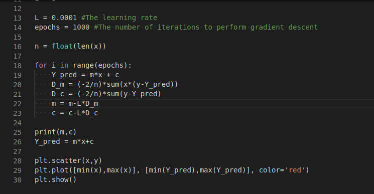
Task: Click line number 25 in the gutter
Action: (x=18, y=132)
